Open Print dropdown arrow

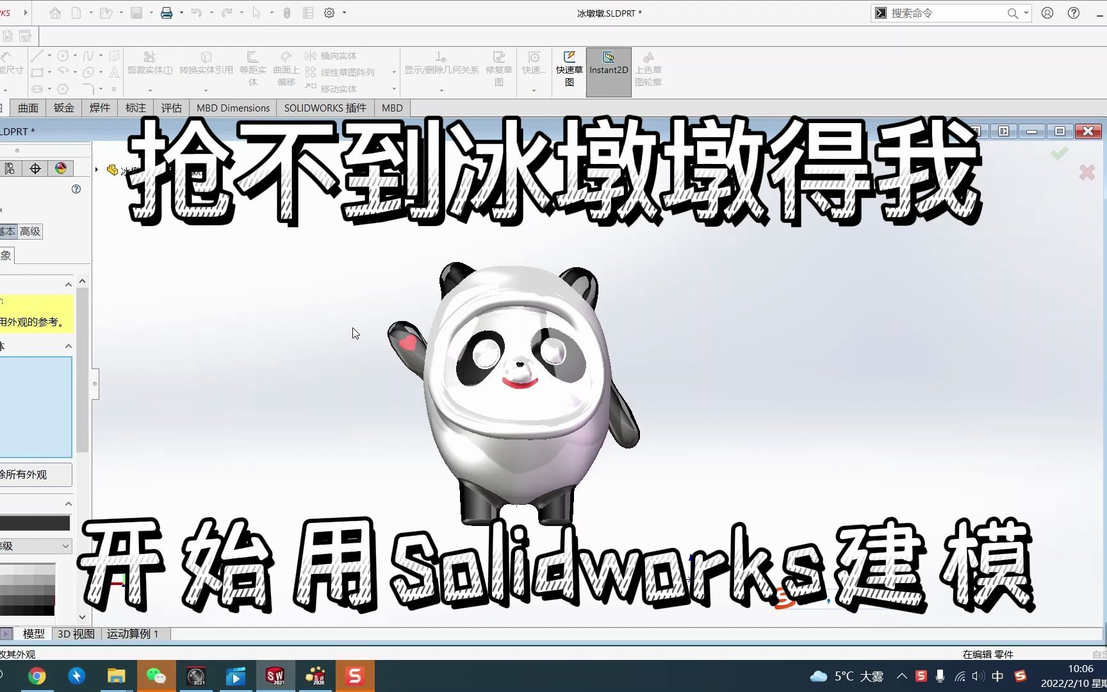coord(181,13)
